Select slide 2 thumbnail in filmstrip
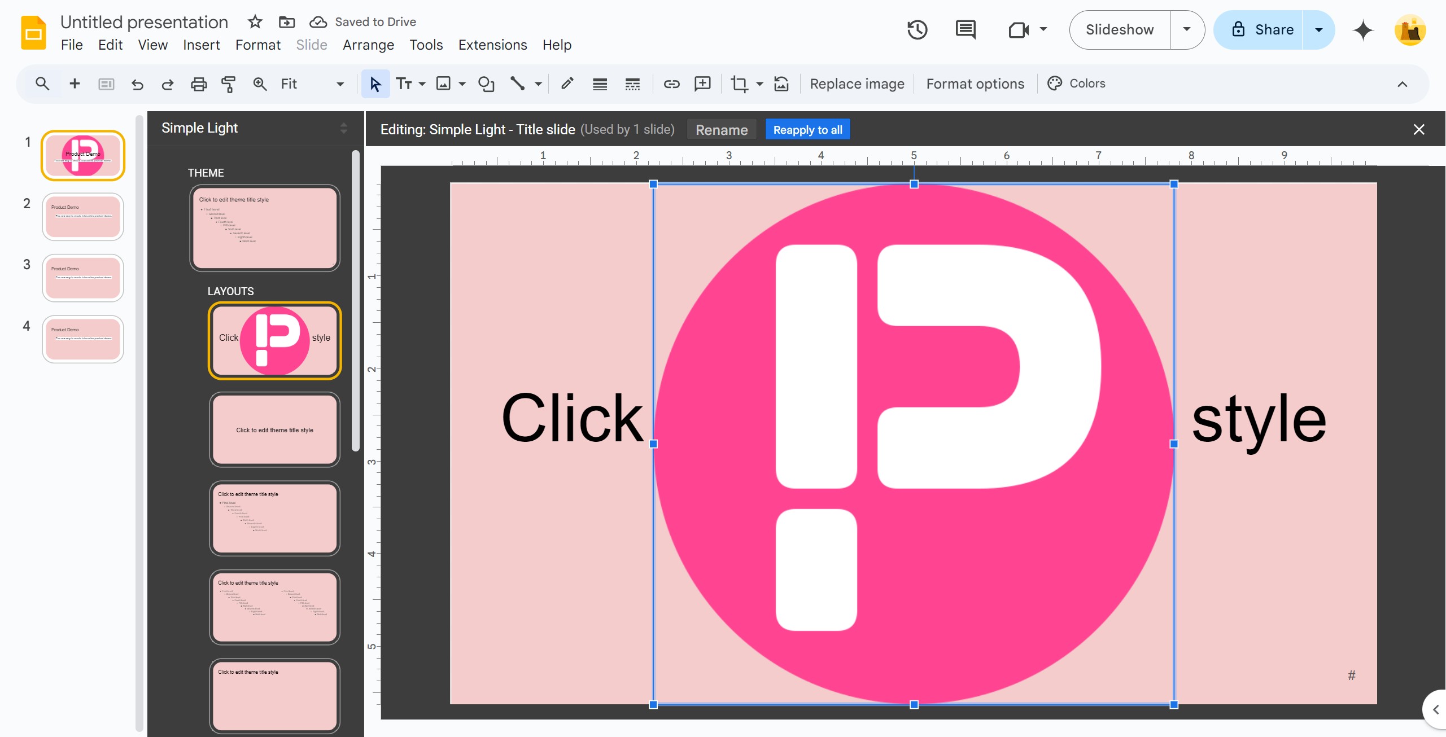Image resolution: width=1446 pixels, height=737 pixels. [83, 217]
